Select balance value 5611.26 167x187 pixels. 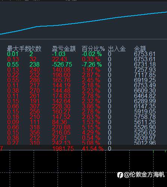pyautogui.click(x=145, y=122)
